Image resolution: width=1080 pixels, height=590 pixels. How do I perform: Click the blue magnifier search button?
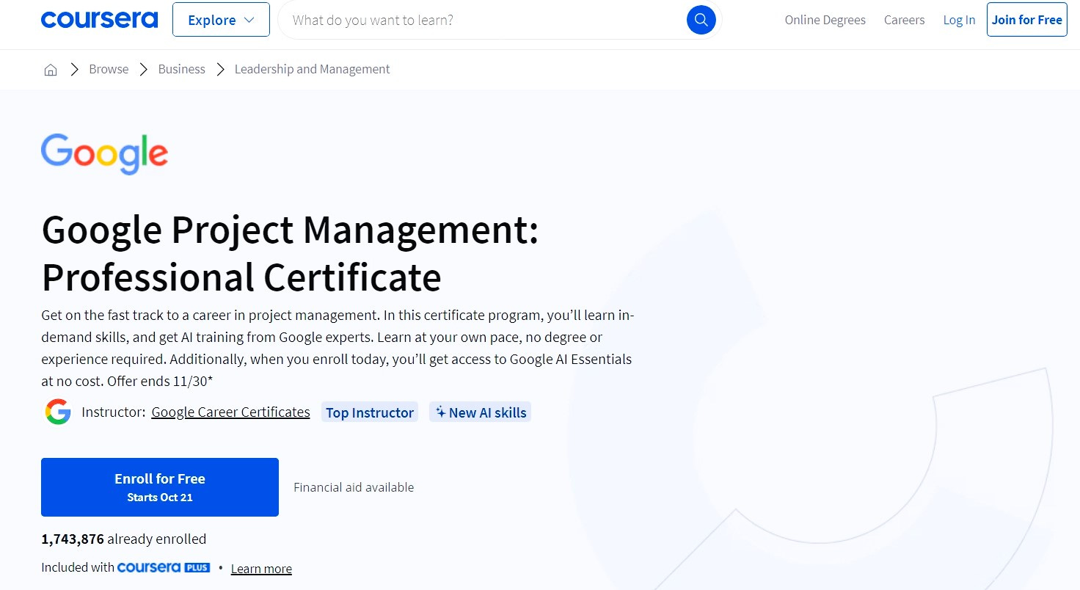click(701, 20)
